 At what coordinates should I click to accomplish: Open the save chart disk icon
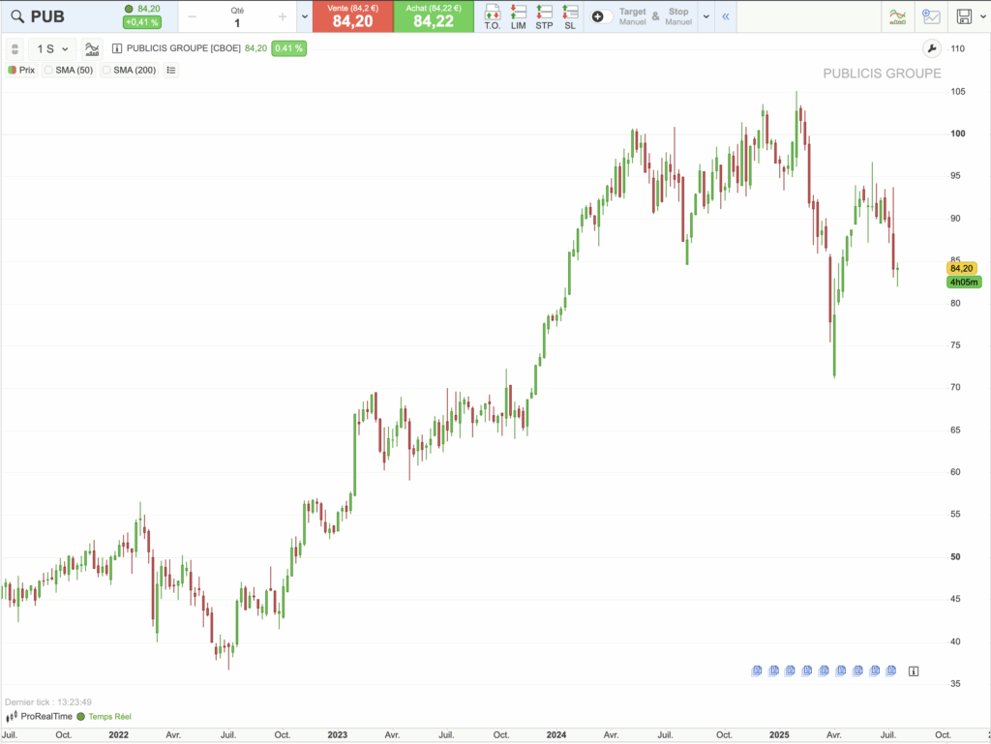click(964, 16)
